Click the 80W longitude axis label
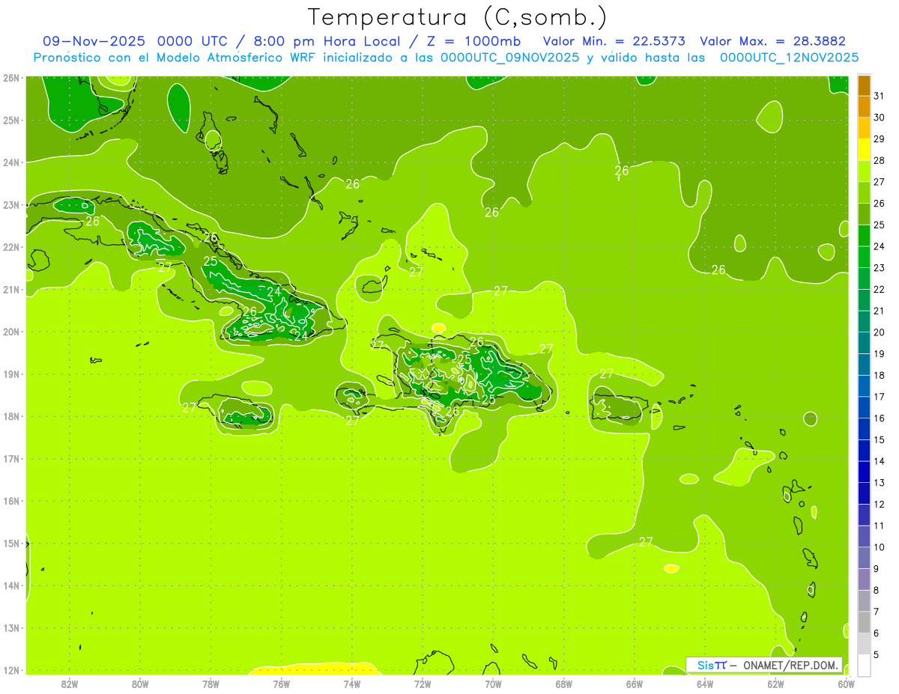Screen dimensions: 899x694 coord(140,684)
